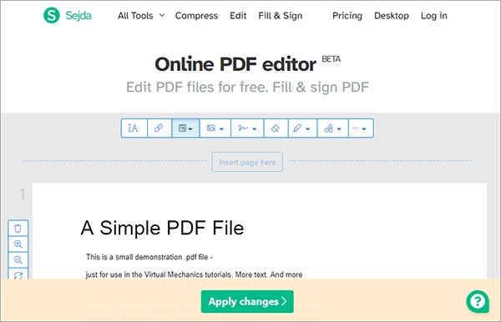The image size is (501, 322).
Task: Delete page 1 with trash icon
Action: (18, 229)
